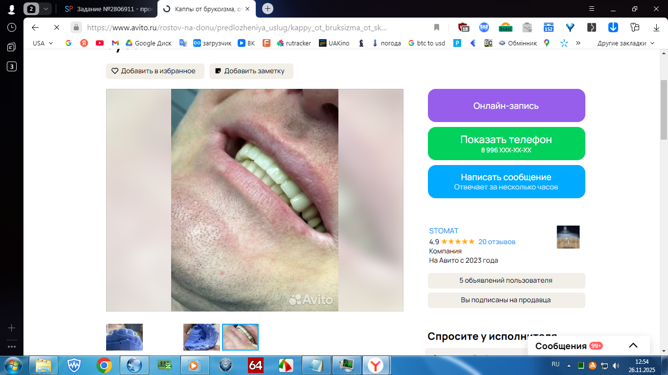Open the rutracker bookmark

(294, 43)
